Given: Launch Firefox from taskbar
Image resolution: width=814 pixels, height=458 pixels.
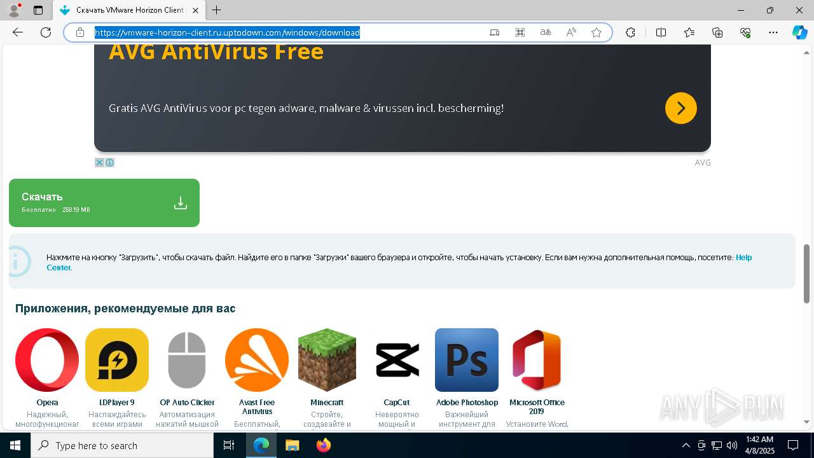Looking at the screenshot, I should (323, 445).
